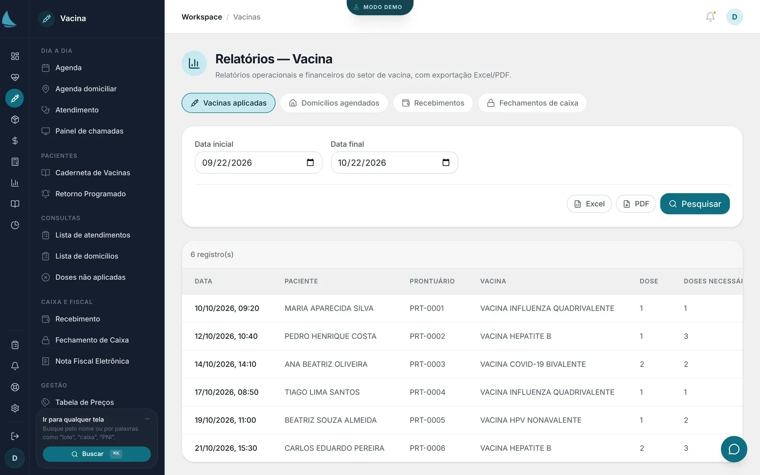Minimize the 'Ir para qualquer tela' card

pyautogui.click(x=147, y=419)
